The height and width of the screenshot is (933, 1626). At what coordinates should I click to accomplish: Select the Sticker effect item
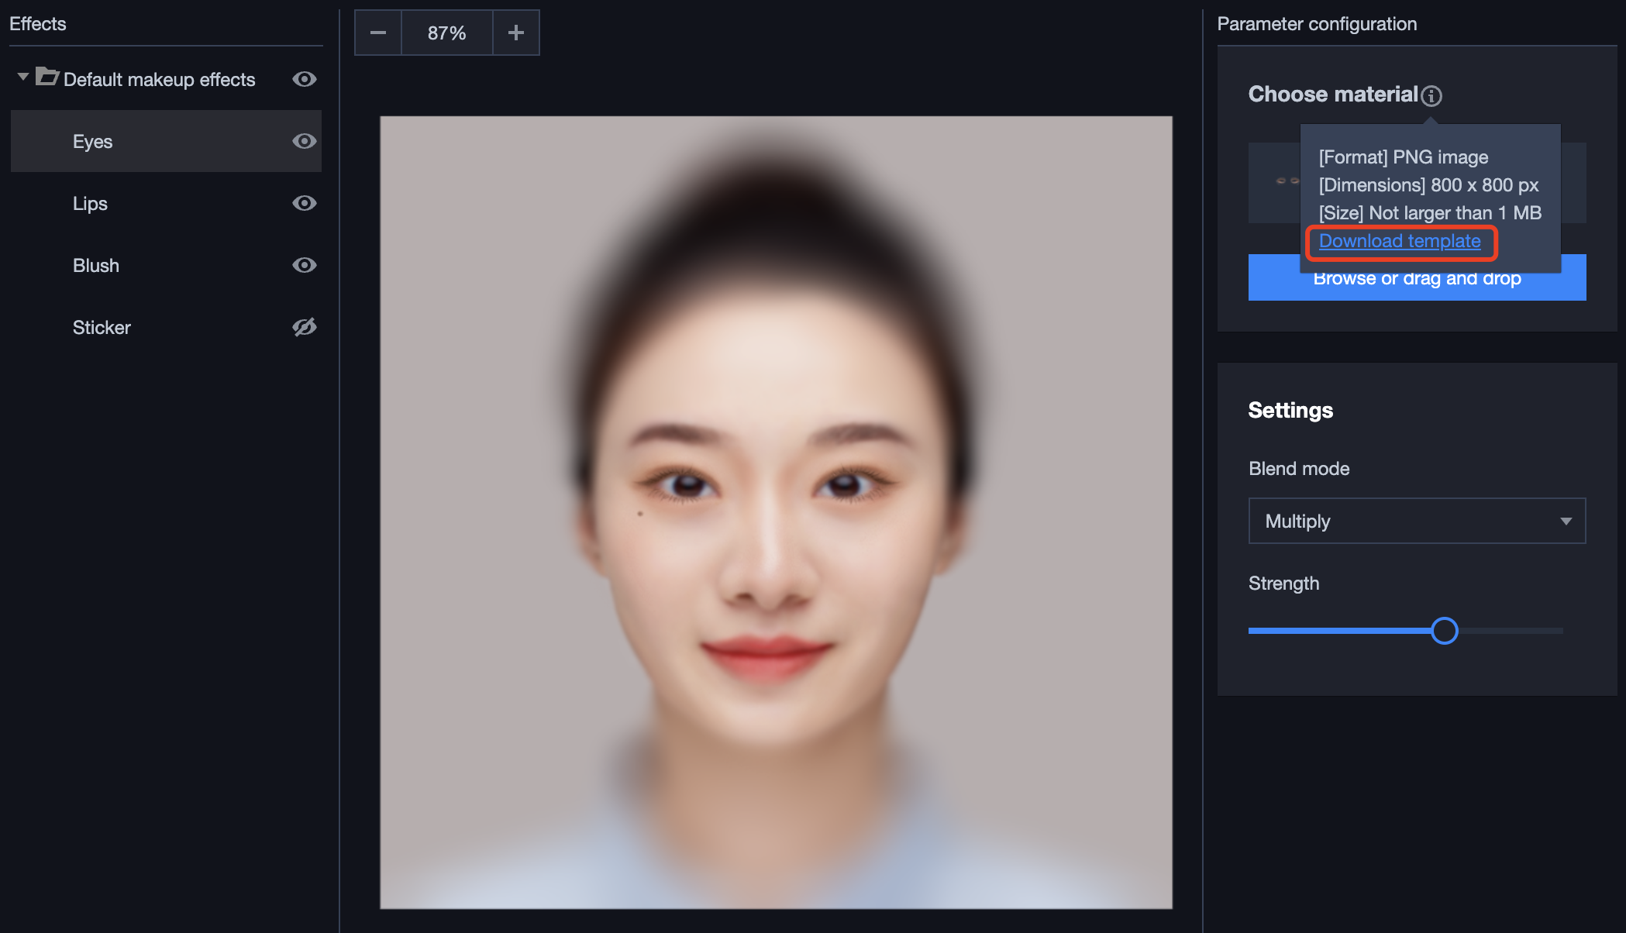(x=102, y=328)
